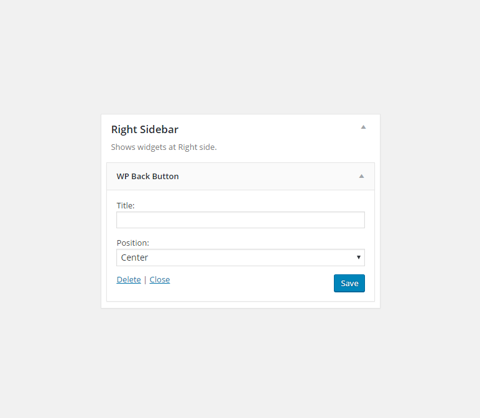Focus the empty input under Title
The height and width of the screenshot is (418, 480).
coord(241,220)
